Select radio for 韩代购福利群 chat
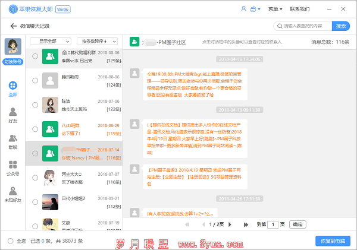This screenshot has height=250, width=357. pyautogui.click(x=35, y=56)
